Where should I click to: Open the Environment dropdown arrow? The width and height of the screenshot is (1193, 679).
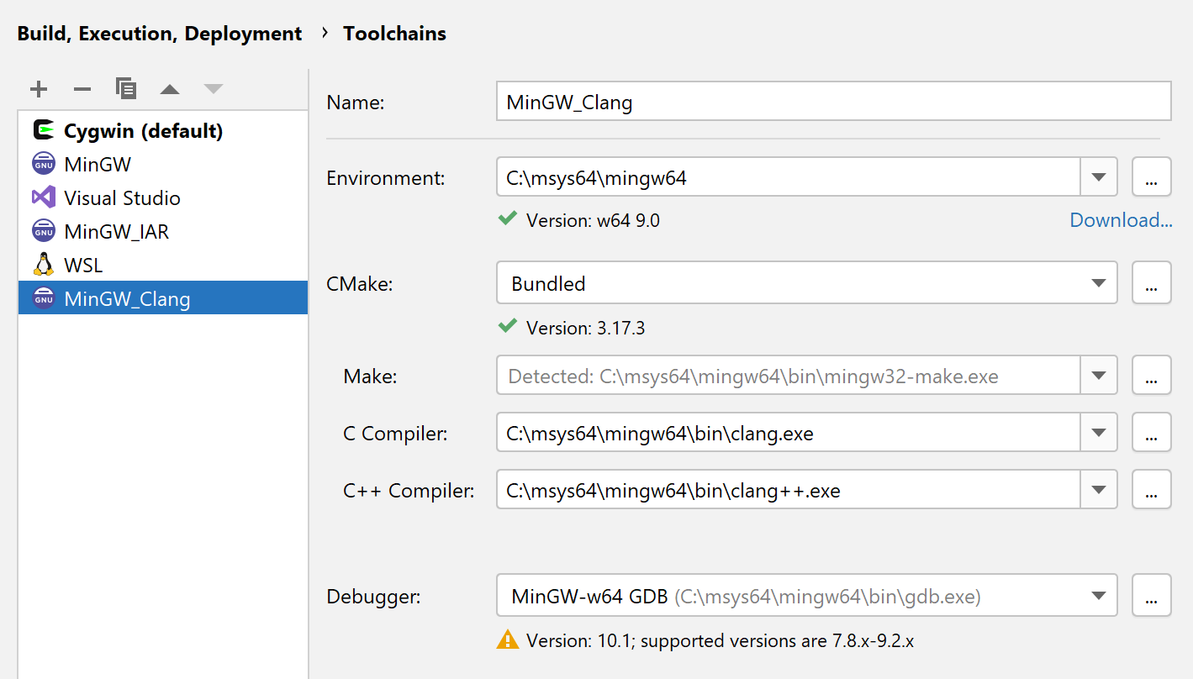[x=1098, y=177]
